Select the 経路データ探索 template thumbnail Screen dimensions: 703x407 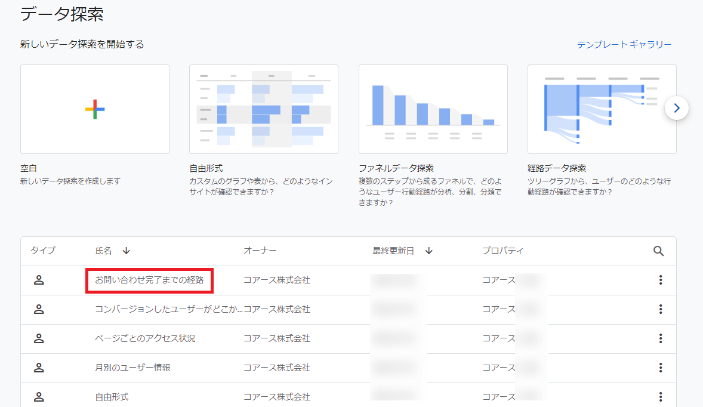coord(602,109)
